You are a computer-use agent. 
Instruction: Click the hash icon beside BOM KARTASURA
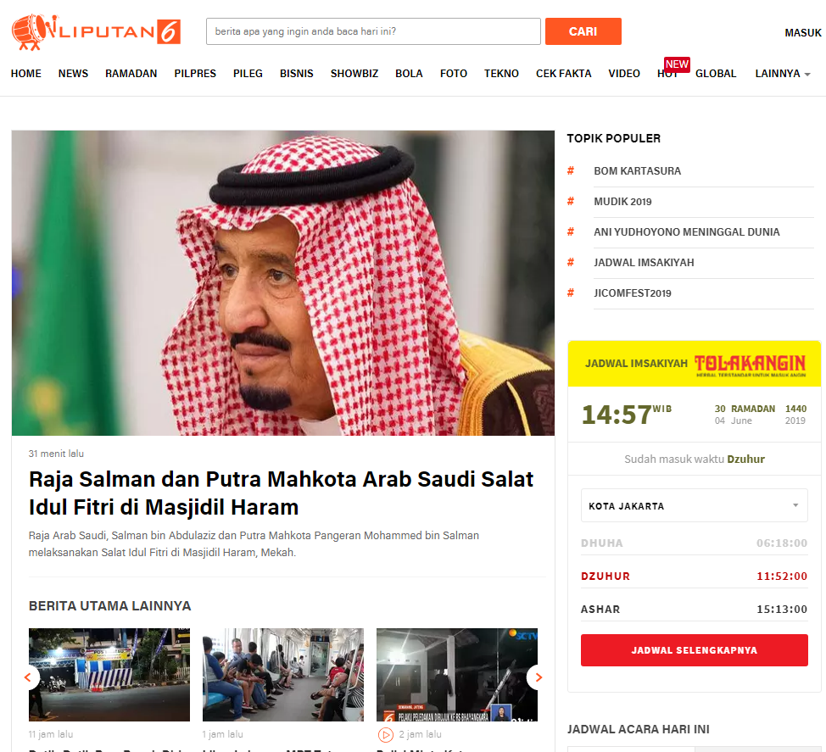571,170
